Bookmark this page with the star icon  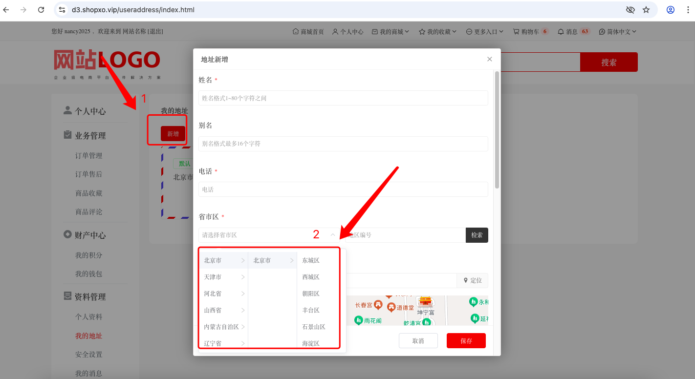[646, 10]
